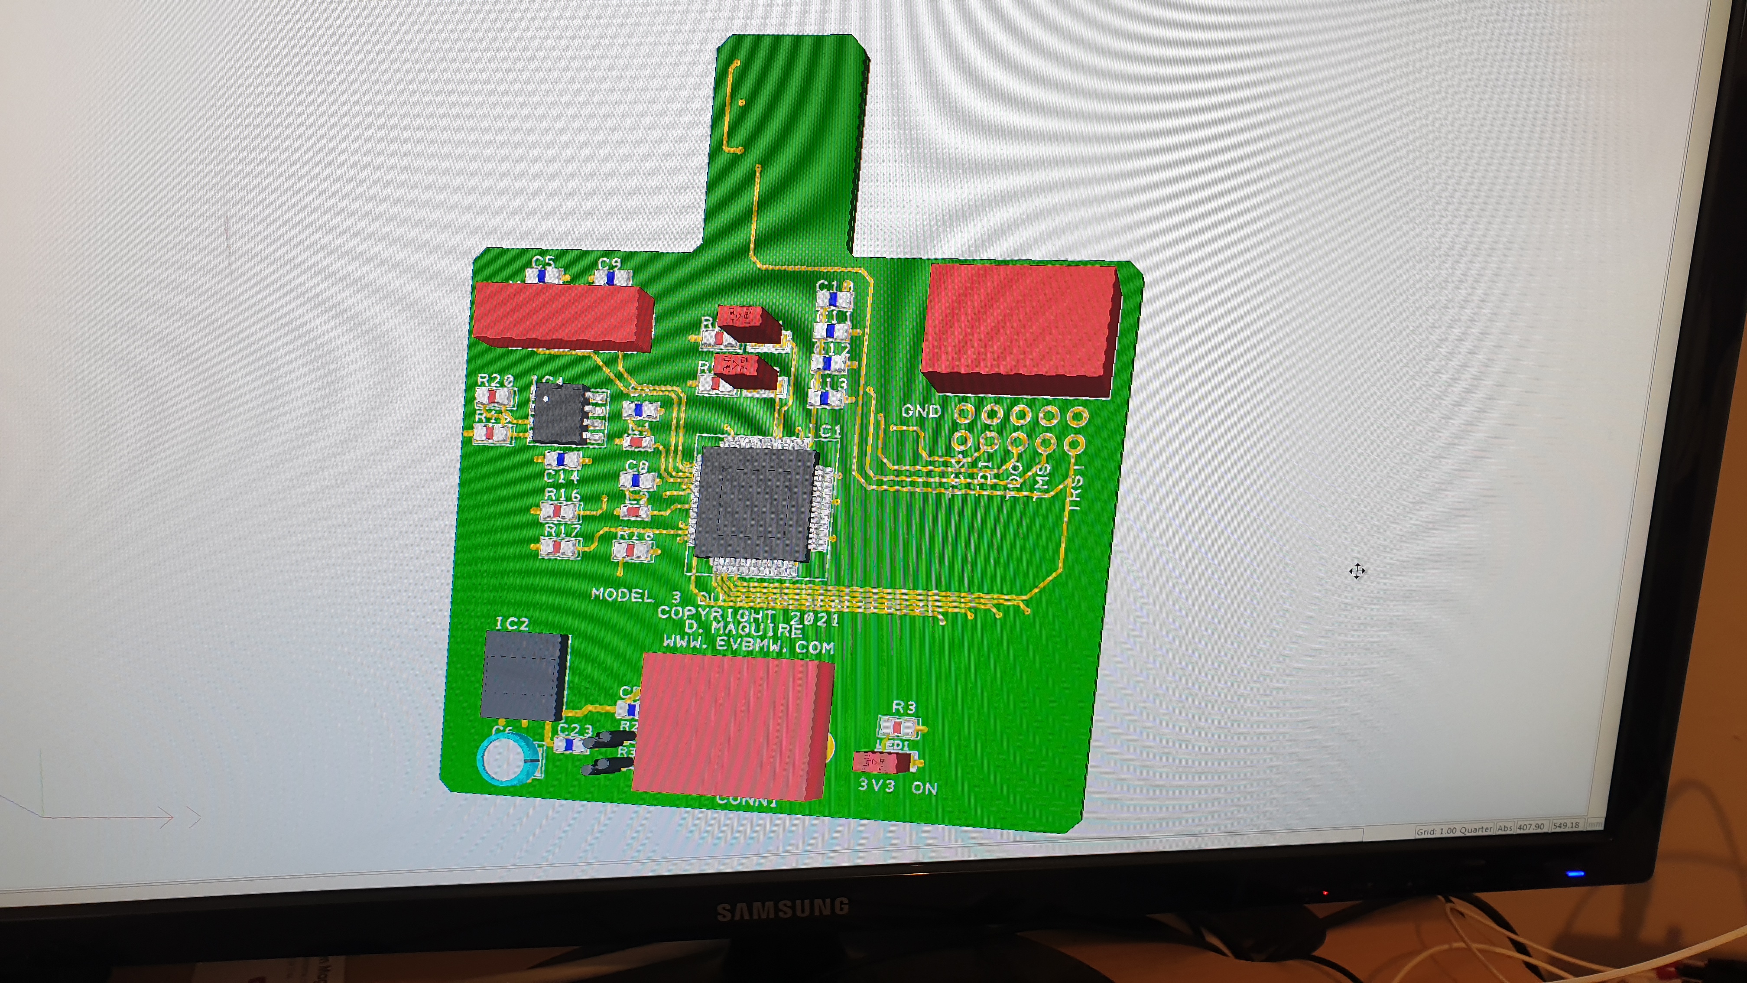Select the CONN1 red connector block
This screenshot has width=1747, height=983.
click(x=731, y=726)
